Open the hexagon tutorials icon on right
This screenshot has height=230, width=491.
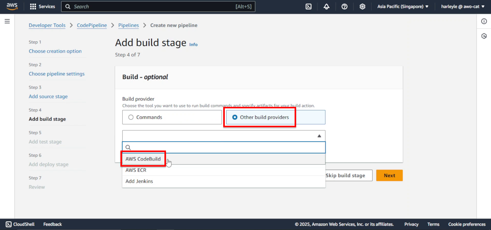pyautogui.click(x=484, y=36)
